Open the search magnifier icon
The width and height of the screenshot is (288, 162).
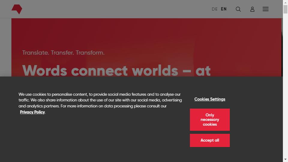(x=238, y=9)
